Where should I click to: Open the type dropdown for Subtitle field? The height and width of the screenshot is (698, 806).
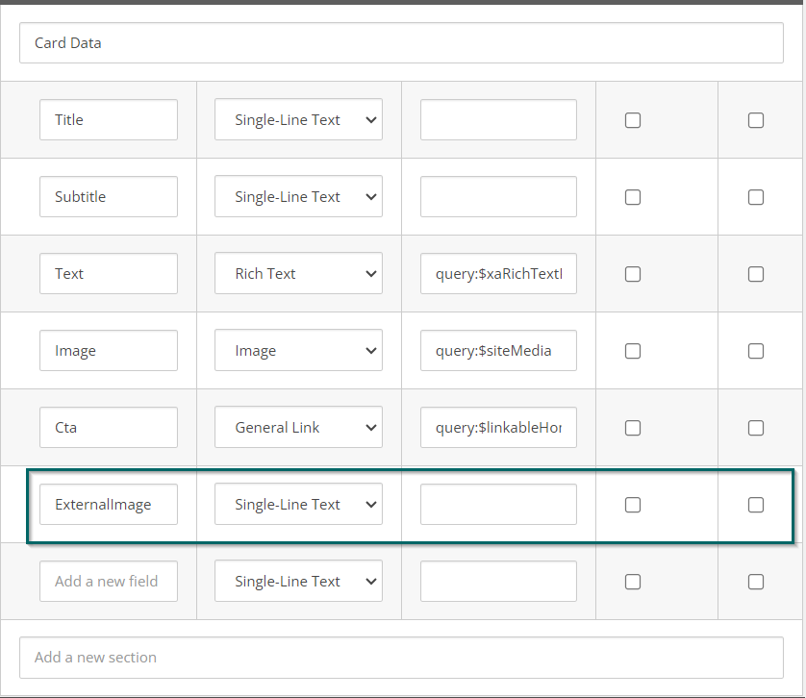[x=298, y=197]
